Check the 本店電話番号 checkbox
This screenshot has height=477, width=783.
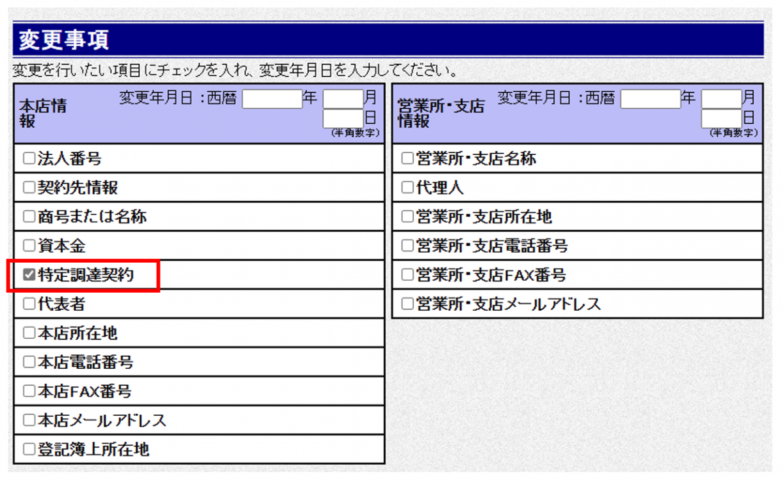[x=27, y=362]
